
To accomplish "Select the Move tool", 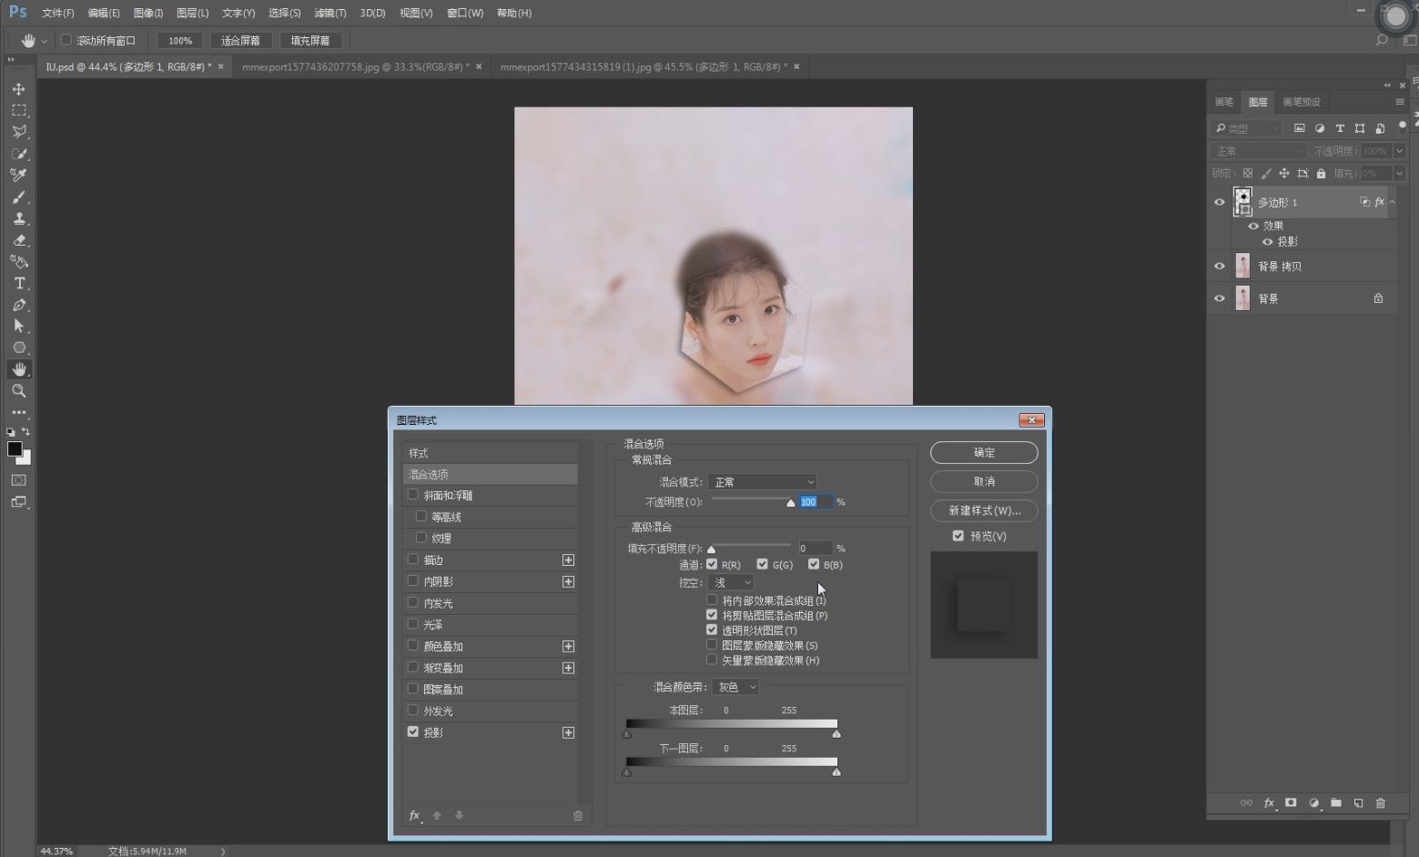I will (18, 89).
